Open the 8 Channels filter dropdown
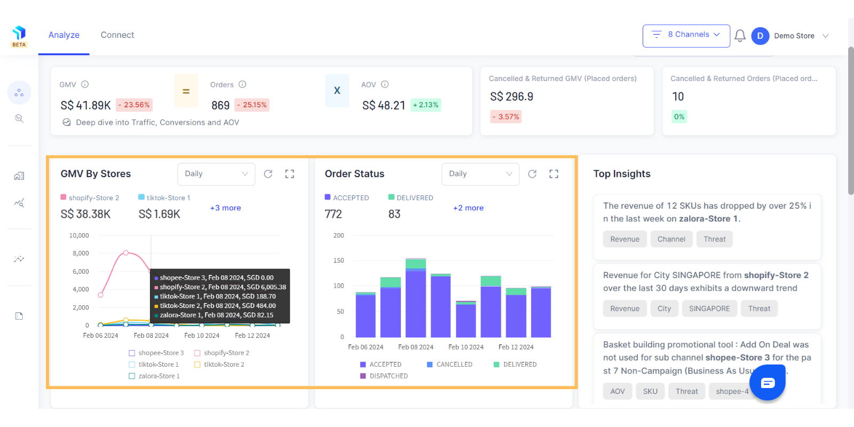Viewport: 854px width, 427px height. (x=686, y=36)
